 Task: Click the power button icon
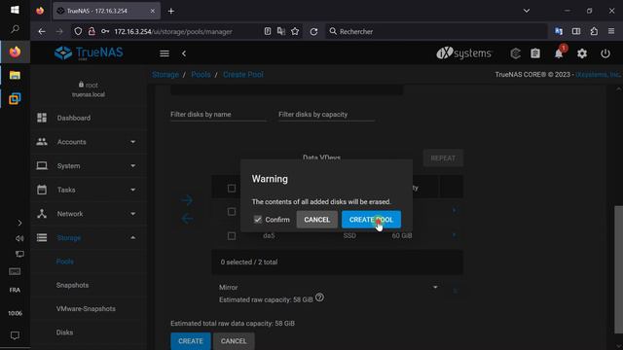pos(605,53)
